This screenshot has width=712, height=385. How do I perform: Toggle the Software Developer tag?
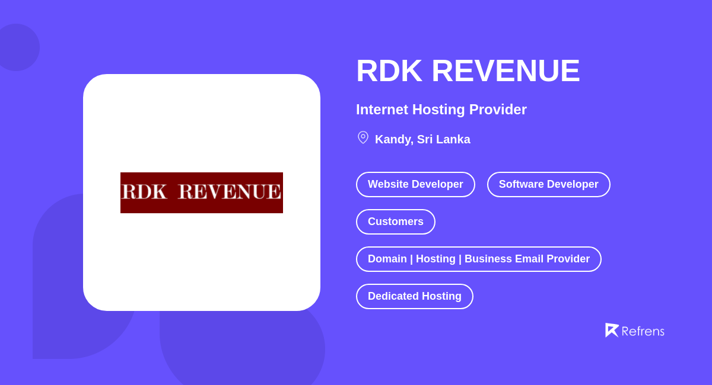(548, 184)
